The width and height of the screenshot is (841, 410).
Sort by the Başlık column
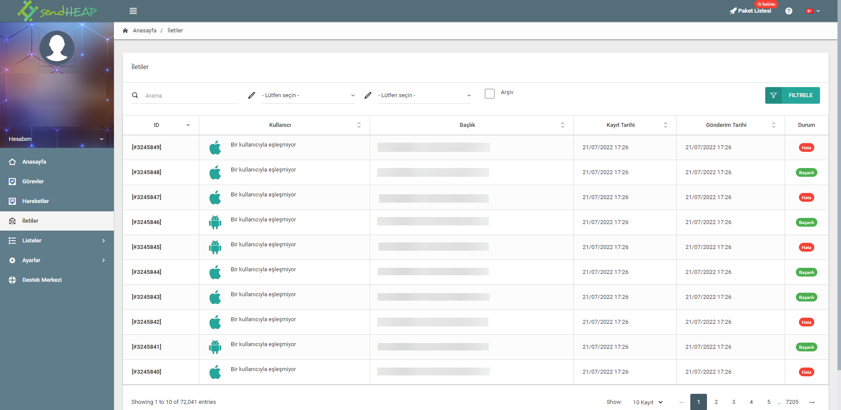coord(472,125)
